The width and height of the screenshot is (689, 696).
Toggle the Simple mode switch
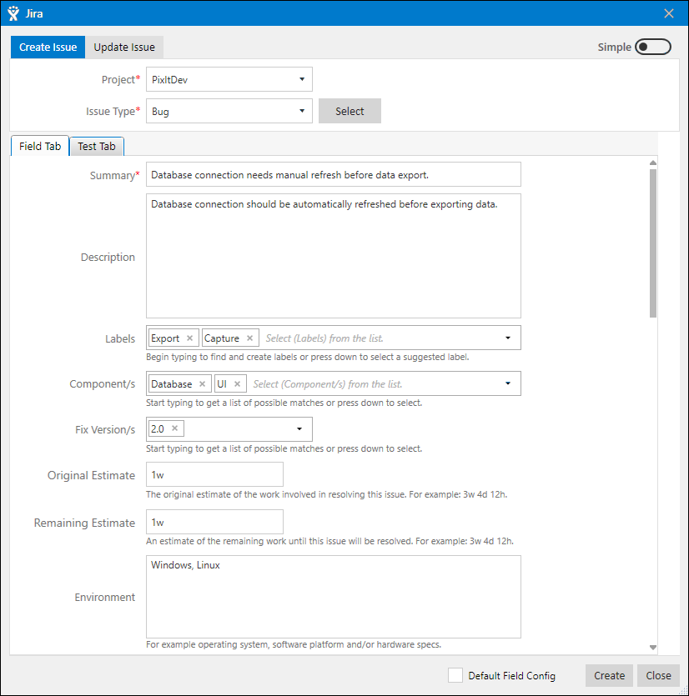[x=652, y=47]
